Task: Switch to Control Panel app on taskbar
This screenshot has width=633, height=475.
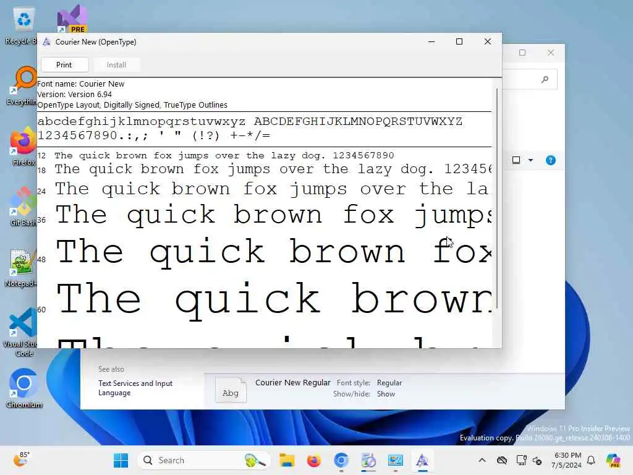Action: [395, 460]
